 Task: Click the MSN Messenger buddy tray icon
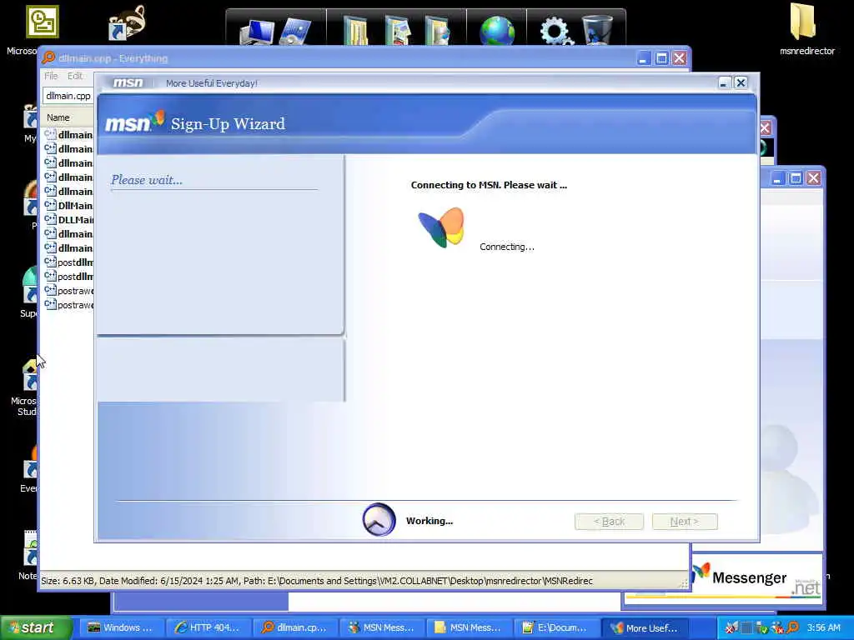click(x=777, y=627)
